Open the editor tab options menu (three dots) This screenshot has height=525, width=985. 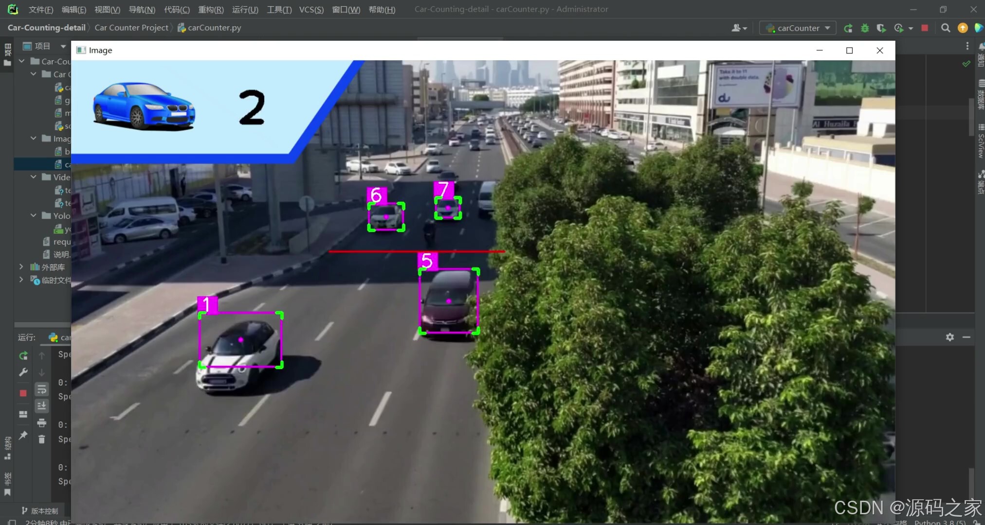967,46
